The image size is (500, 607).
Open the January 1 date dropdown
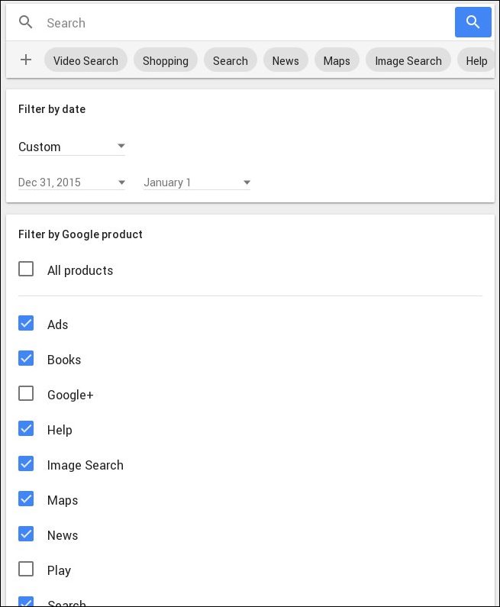click(197, 182)
